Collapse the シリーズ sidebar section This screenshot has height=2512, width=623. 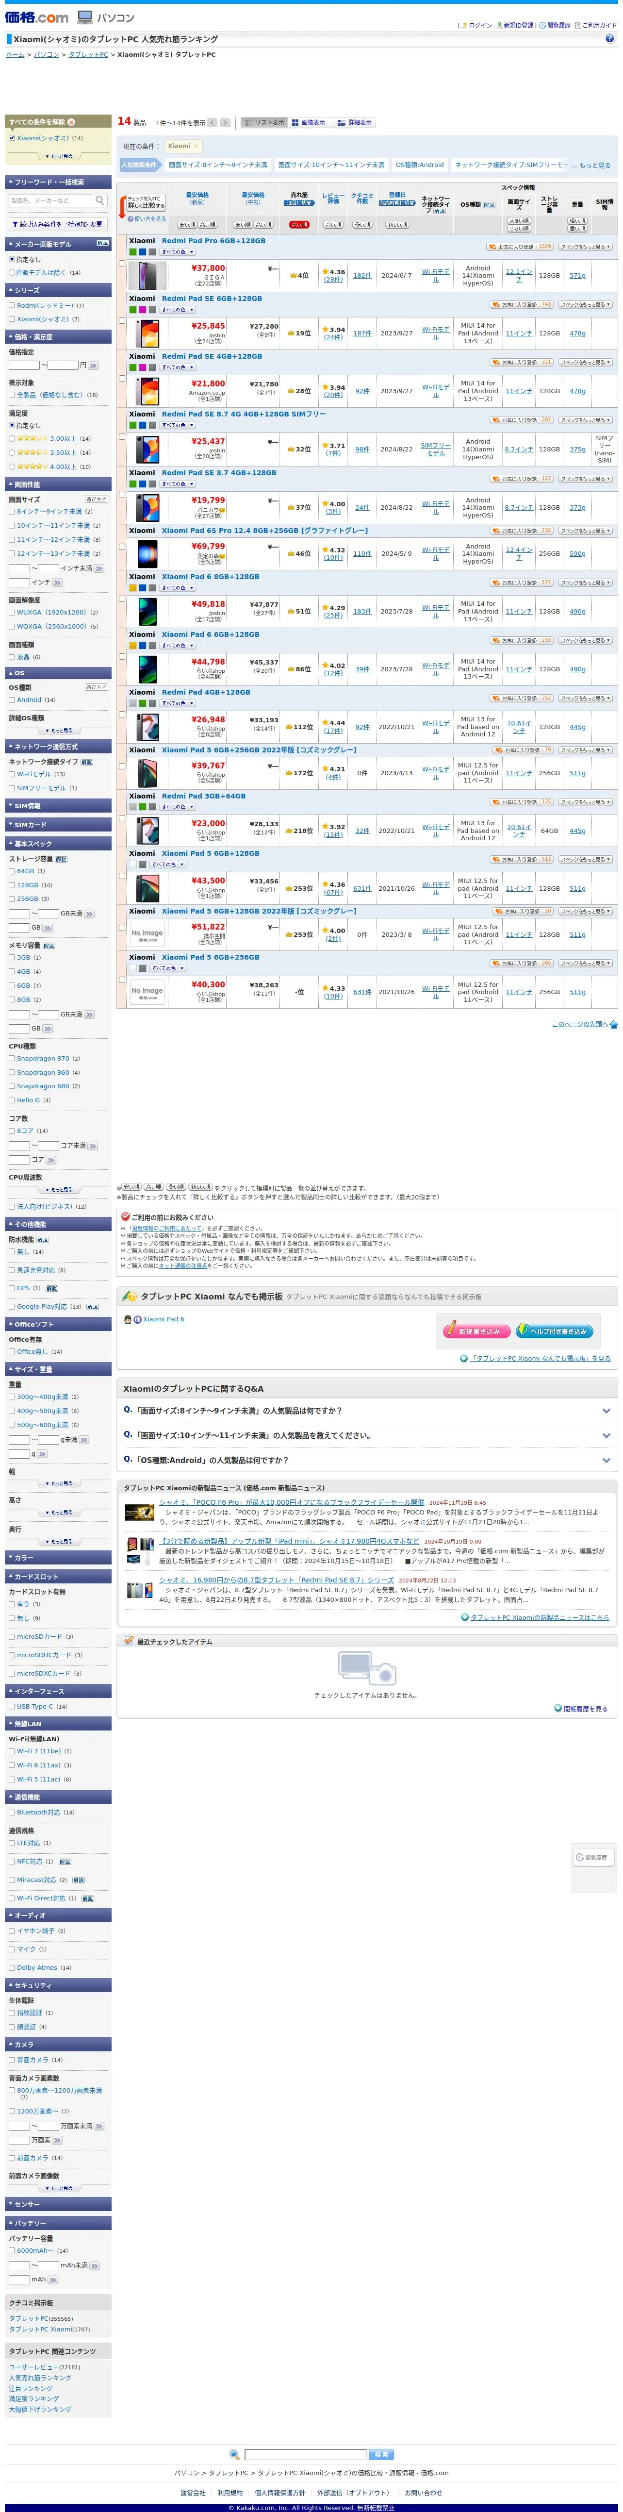58,291
